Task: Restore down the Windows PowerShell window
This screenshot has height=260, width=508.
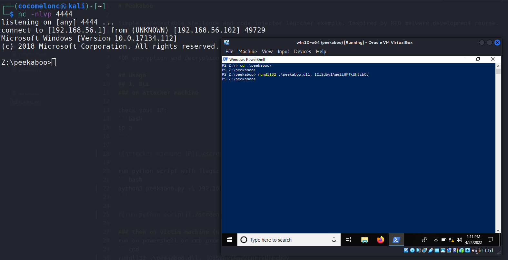Action: [478, 59]
